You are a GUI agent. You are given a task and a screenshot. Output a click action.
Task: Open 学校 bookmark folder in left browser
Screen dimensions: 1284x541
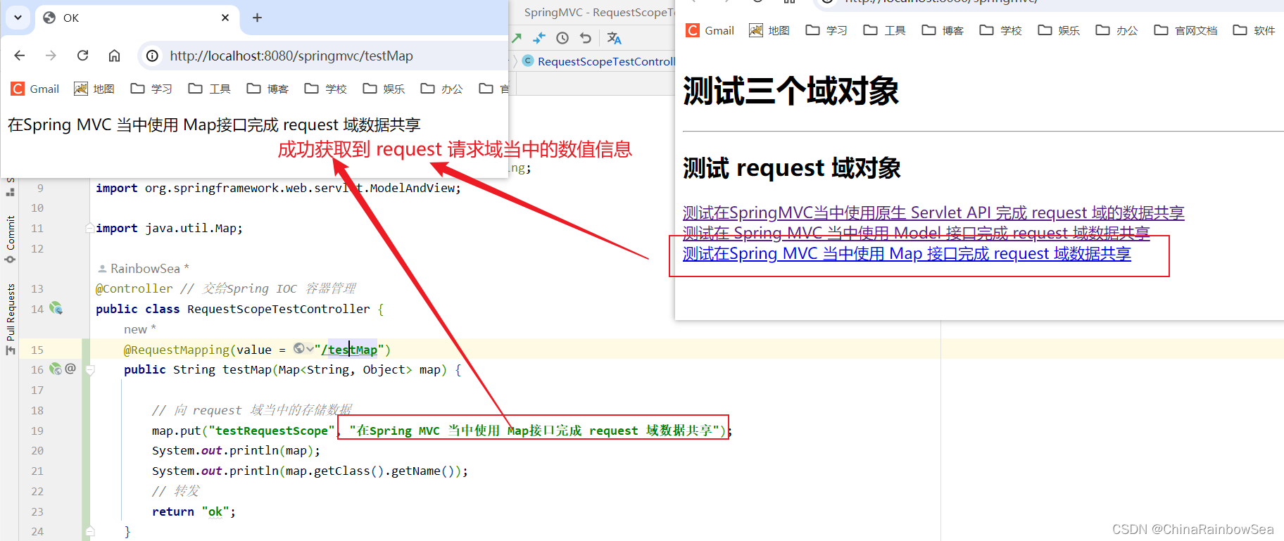tap(326, 89)
